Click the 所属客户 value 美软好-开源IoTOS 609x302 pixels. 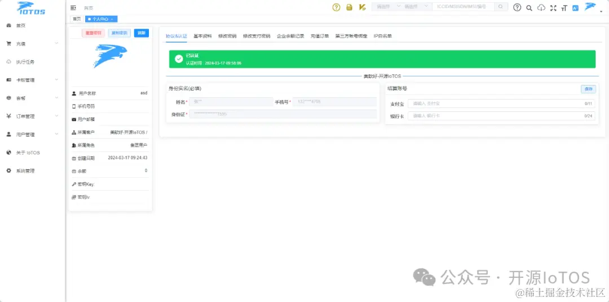pyautogui.click(x=129, y=132)
